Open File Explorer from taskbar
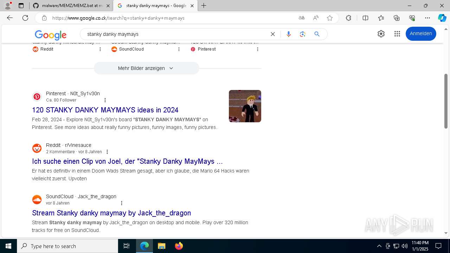The image size is (450, 253). (161, 246)
